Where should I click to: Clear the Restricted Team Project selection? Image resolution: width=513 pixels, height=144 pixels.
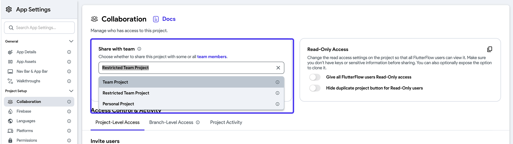click(x=278, y=68)
